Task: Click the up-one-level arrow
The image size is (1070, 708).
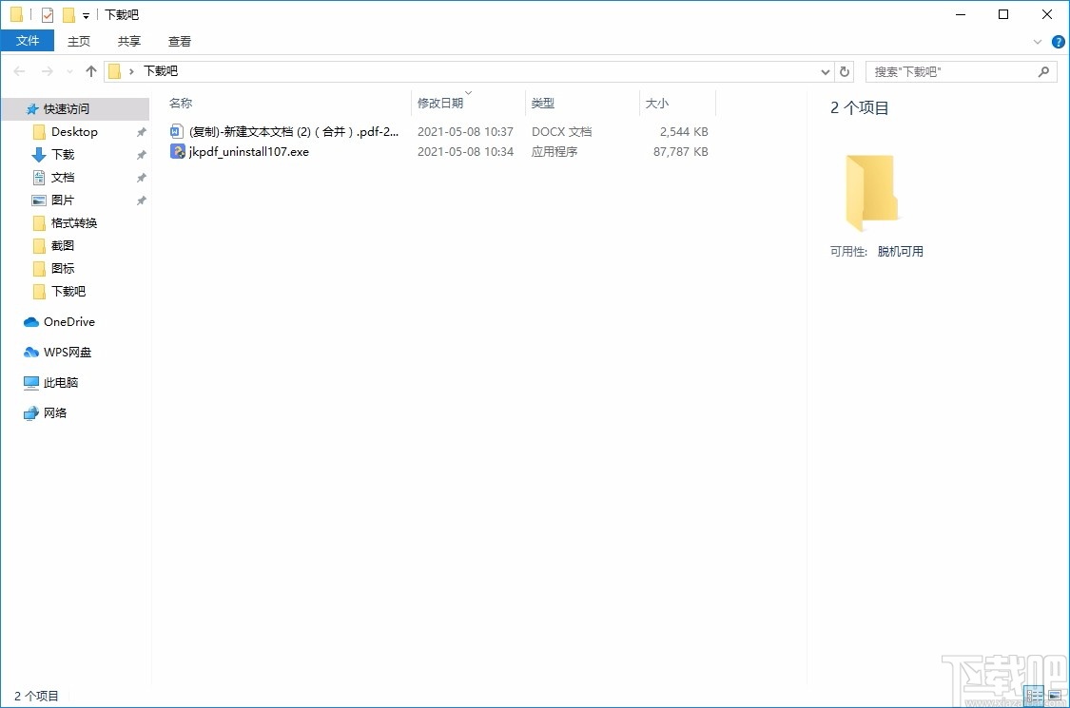Action: (90, 70)
